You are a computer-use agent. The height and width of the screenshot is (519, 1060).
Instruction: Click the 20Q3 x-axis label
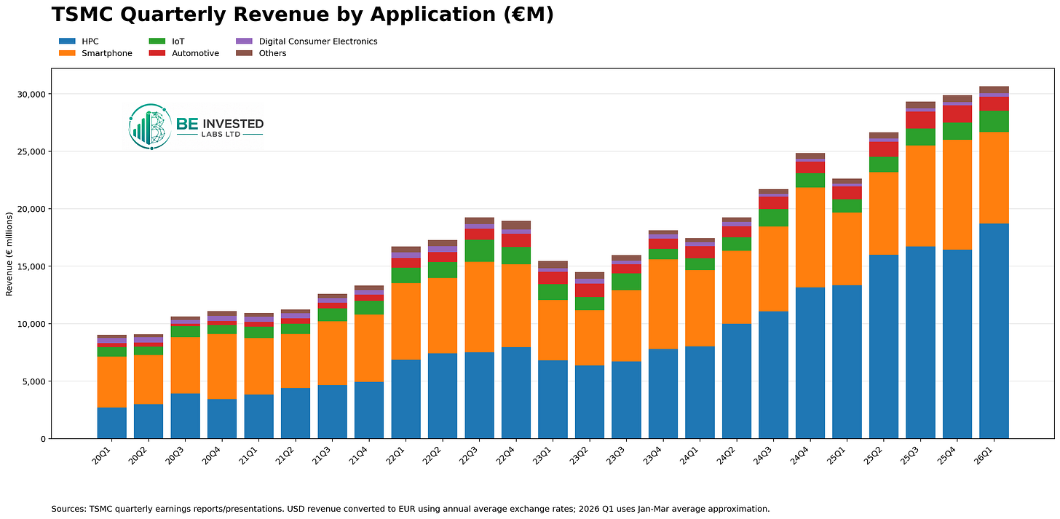[177, 455]
